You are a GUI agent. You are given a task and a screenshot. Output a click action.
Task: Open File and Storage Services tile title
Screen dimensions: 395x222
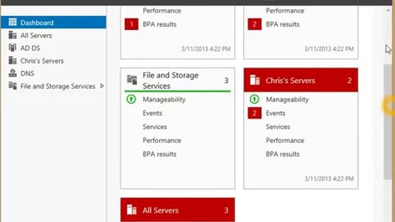pos(170,81)
